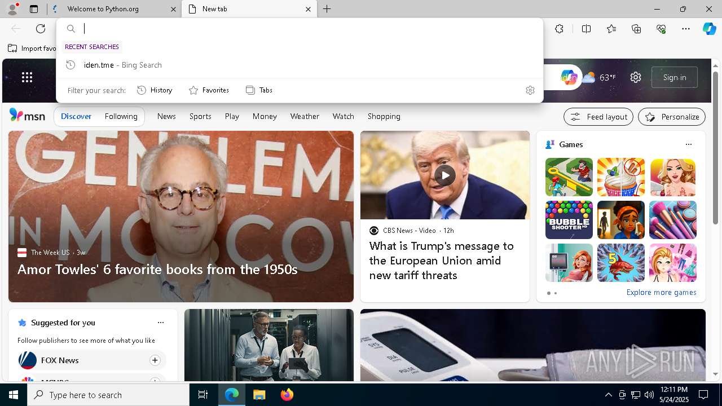This screenshot has height=406, width=722.
Task: Click the MSN logo
Action: pos(27,116)
